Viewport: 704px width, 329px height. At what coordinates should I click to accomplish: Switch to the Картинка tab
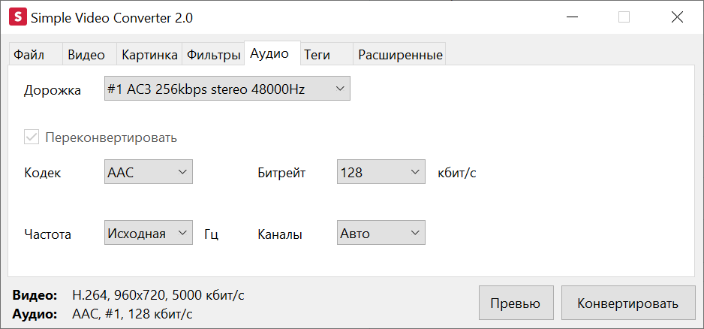click(149, 55)
